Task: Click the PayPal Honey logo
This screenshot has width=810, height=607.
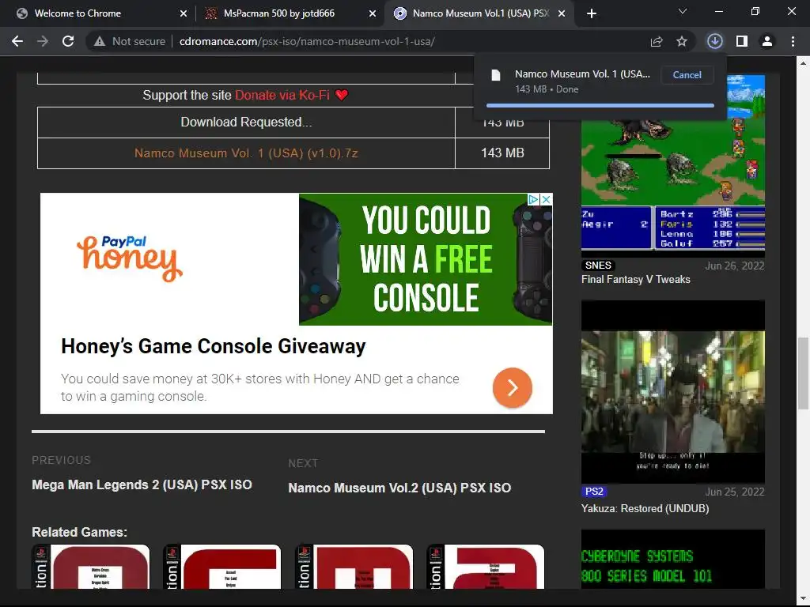Action: (130, 258)
